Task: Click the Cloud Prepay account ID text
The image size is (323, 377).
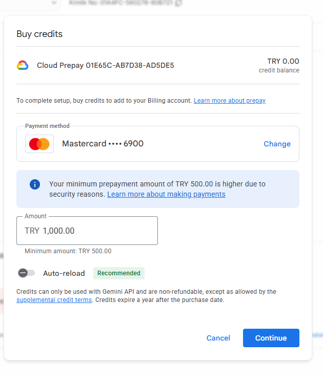Action: point(105,65)
